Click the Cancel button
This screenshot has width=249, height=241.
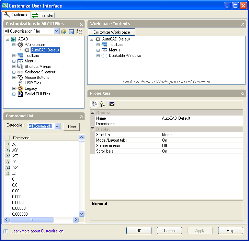pos(169,230)
